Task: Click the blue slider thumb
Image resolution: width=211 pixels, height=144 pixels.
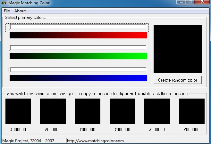Action: [10, 70]
